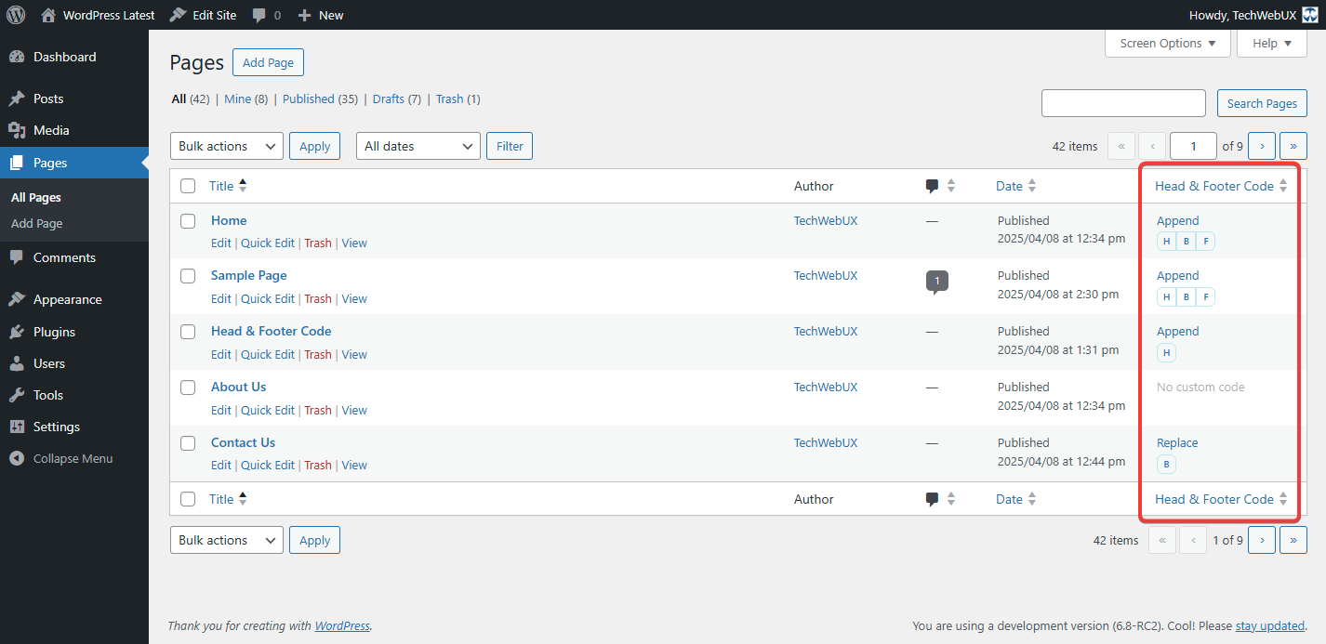Focus the search pages input field
1326x644 pixels.
click(x=1123, y=103)
